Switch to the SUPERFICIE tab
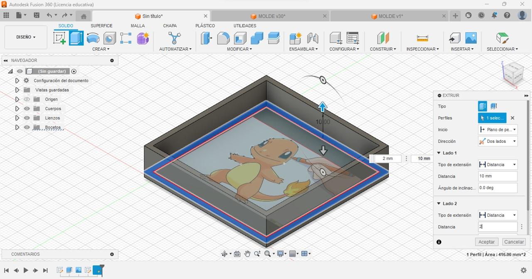532x279 pixels. point(101,26)
